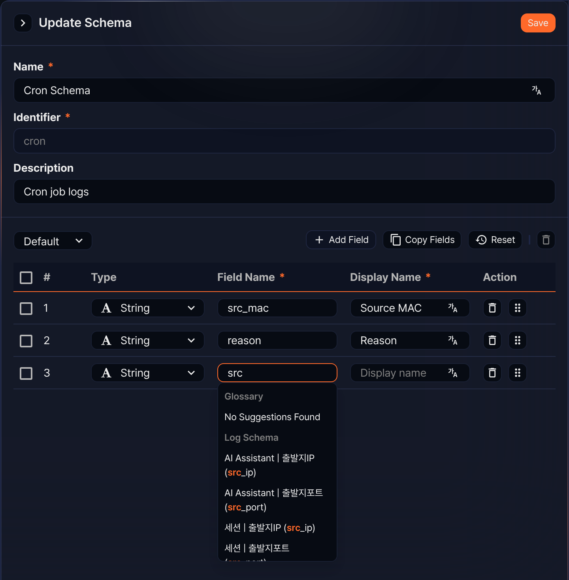The width and height of the screenshot is (569, 580).
Task: Click the field name input containing src
Action: pyautogui.click(x=277, y=373)
